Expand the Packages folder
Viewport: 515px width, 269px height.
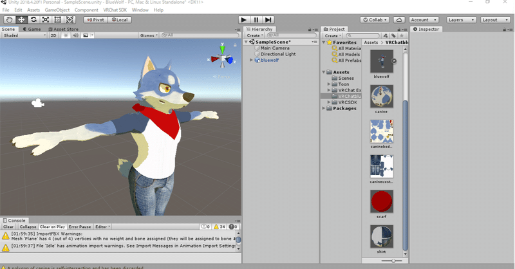tap(324, 108)
